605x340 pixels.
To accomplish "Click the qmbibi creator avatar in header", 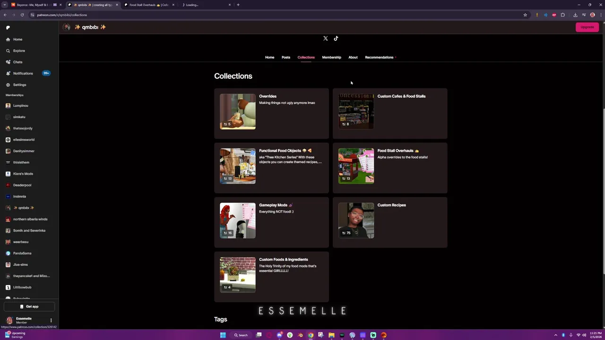I will (67, 27).
